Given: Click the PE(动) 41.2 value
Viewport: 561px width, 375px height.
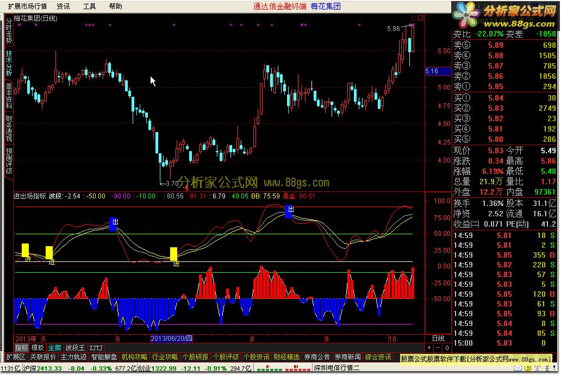Looking at the screenshot, I should click(549, 224).
